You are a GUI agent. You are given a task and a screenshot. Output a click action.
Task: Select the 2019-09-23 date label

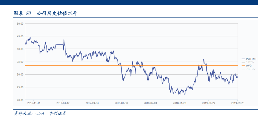[238, 103]
